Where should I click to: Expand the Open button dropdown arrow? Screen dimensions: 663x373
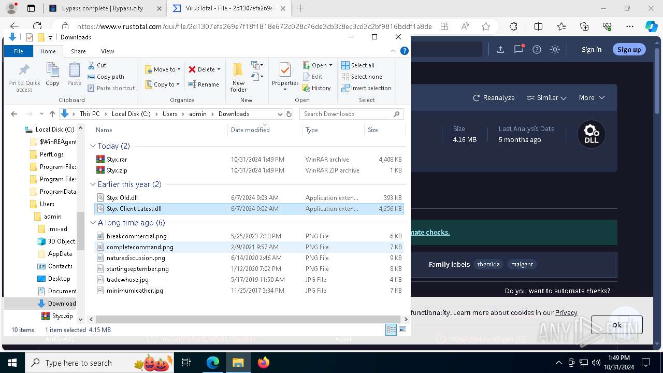[x=330, y=65]
